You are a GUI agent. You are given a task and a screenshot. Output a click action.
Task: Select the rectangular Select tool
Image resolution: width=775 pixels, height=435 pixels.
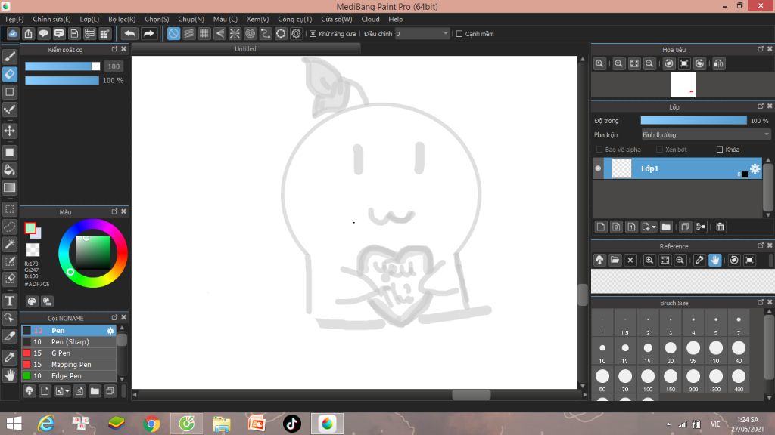coord(9,209)
